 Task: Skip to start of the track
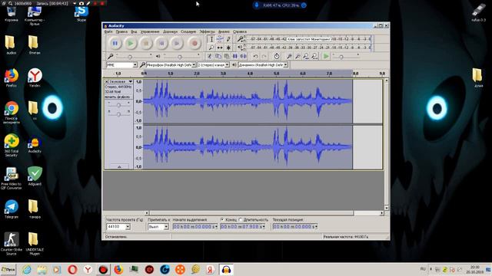point(161,43)
